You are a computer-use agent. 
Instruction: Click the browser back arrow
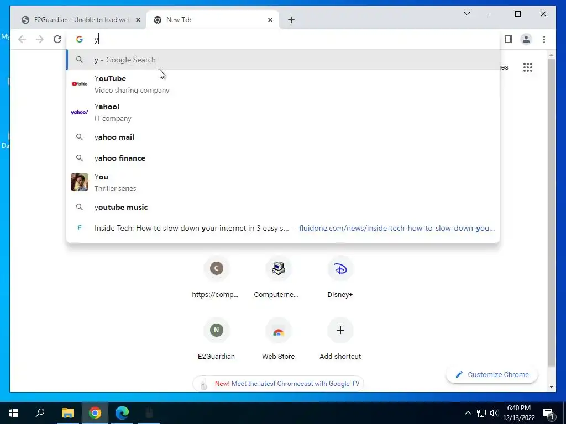point(22,39)
